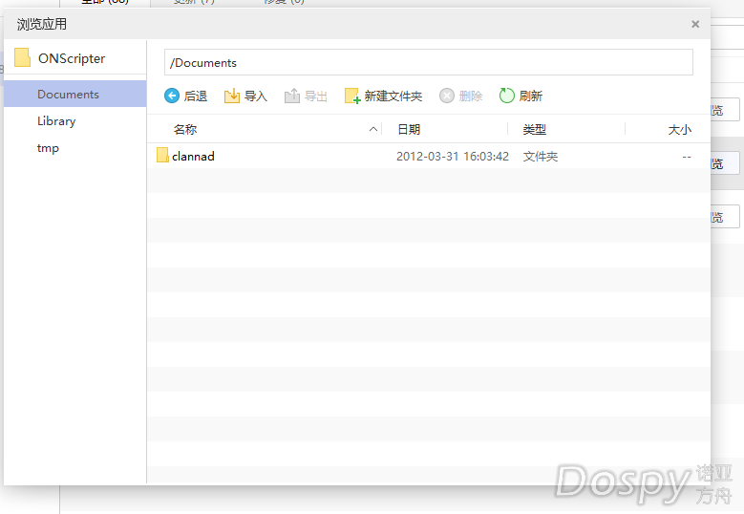Image resolution: width=744 pixels, height=514 pixels.
Task: Click the clannad folder icon
Action: (162, 156)
